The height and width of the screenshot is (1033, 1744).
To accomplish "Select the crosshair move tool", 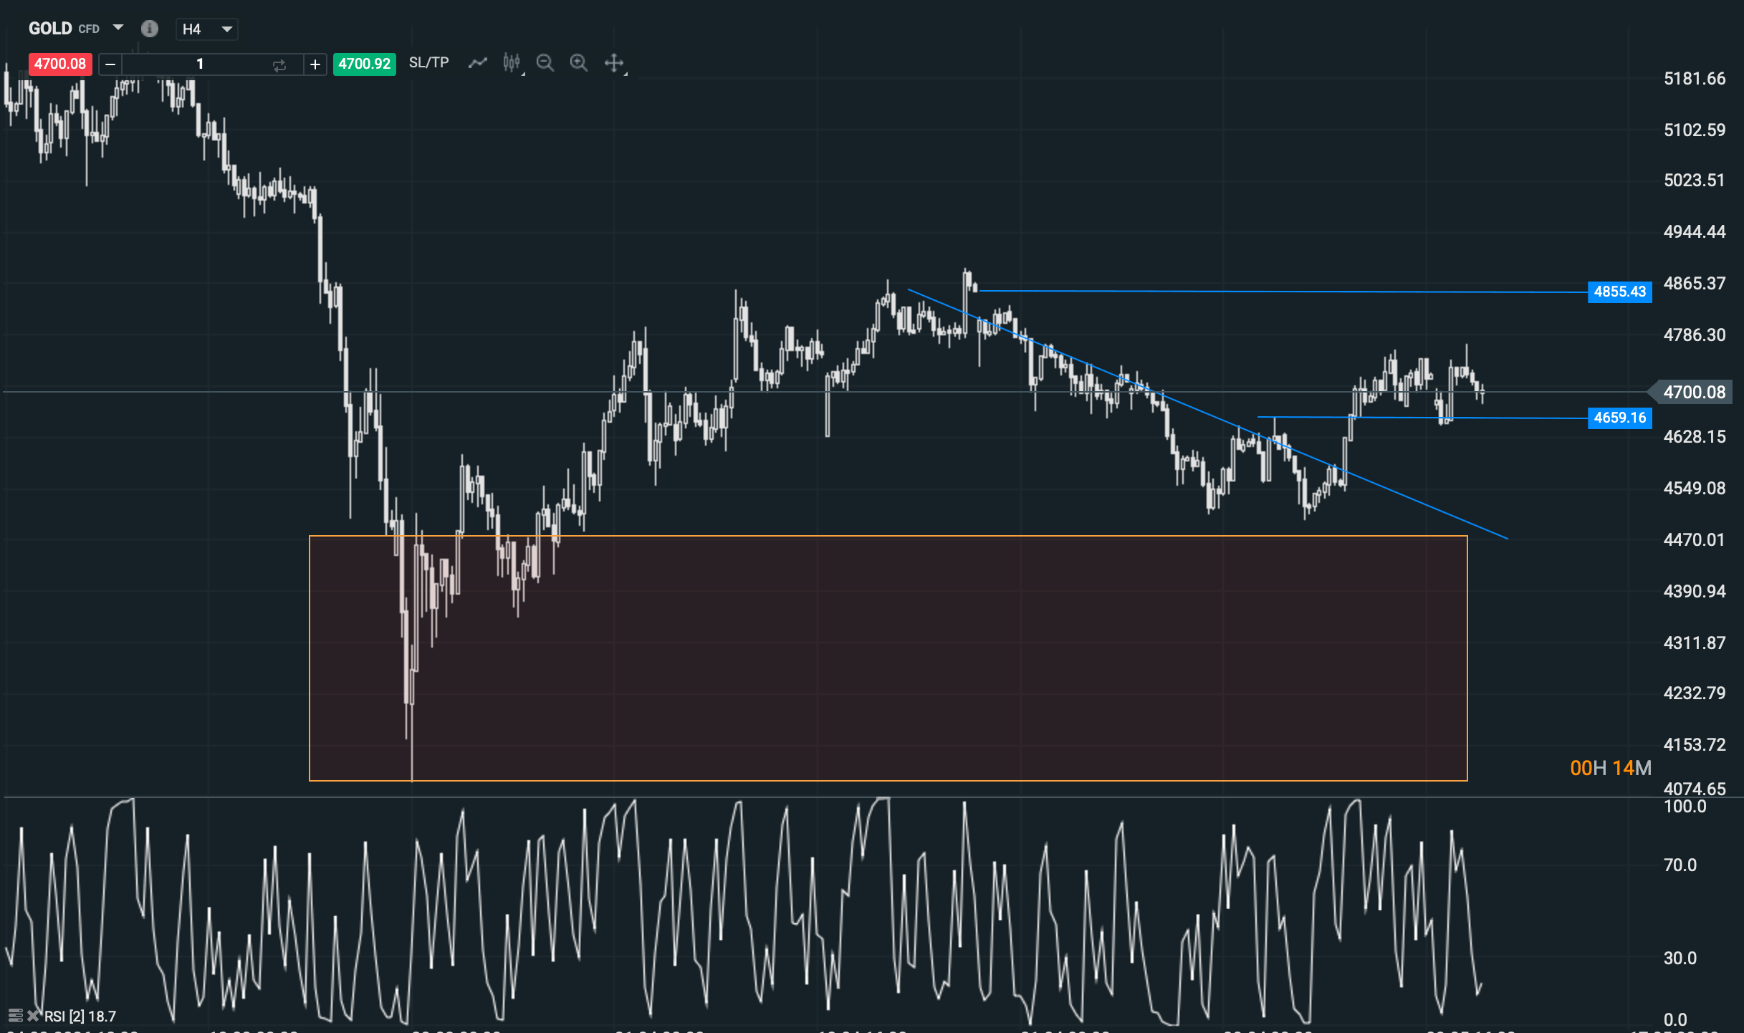I will (x=614, y=63).
